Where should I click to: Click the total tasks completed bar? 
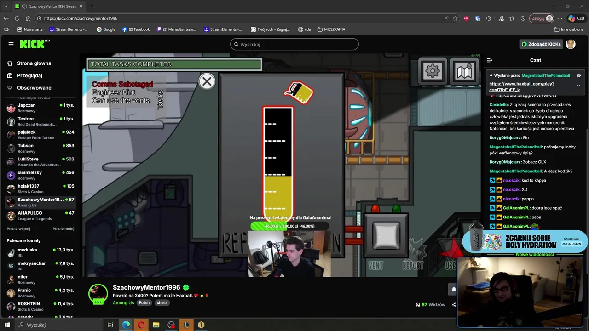pos(174,64)
